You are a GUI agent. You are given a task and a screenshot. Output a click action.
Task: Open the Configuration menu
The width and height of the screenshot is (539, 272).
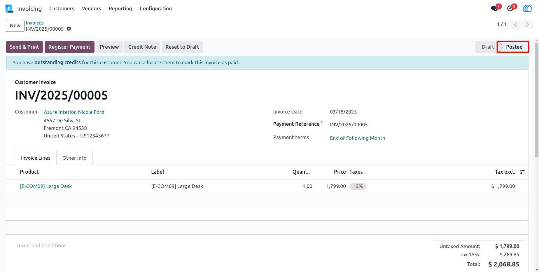(156, 8)
